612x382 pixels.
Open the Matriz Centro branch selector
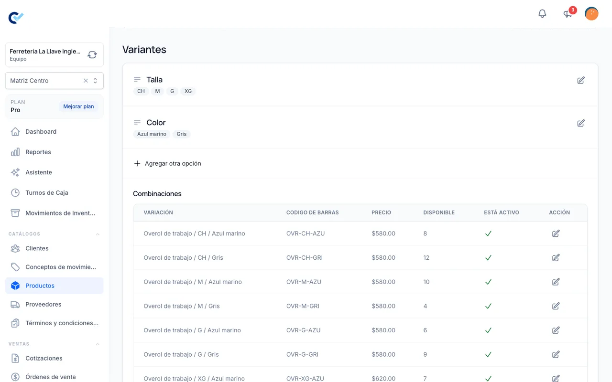(54, 81)
